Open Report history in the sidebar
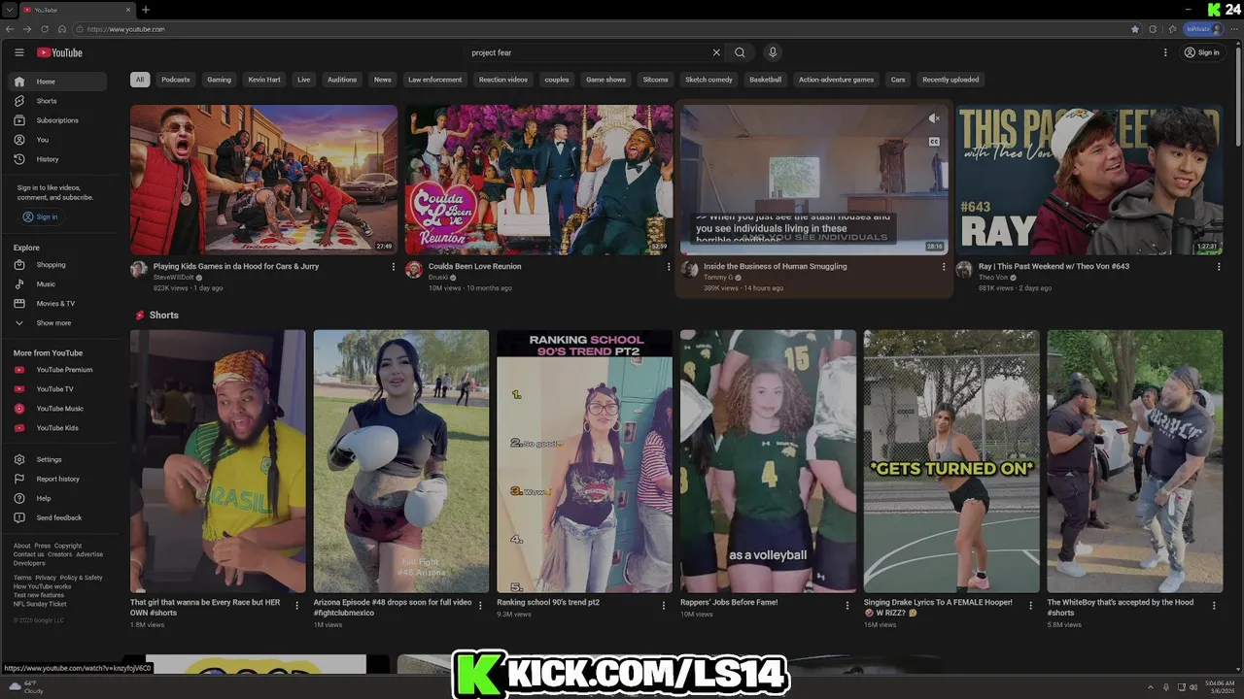 (58, 479)
